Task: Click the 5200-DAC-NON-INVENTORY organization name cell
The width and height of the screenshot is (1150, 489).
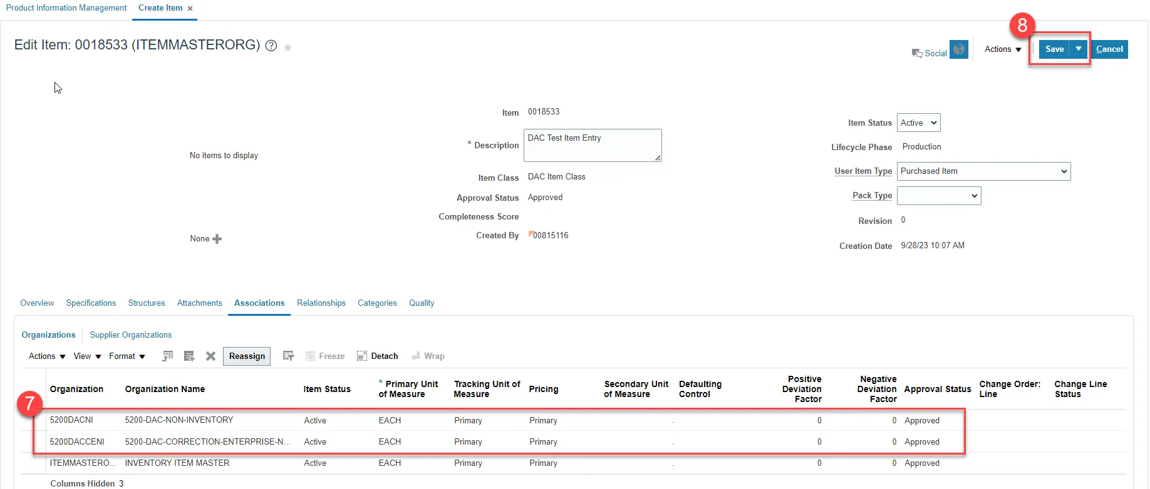Action: [179, 420]
